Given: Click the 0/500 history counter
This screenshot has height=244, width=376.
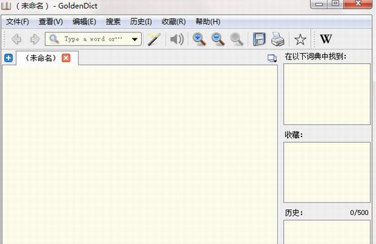Looking at the screenshot, I should (x=359, y=212).
